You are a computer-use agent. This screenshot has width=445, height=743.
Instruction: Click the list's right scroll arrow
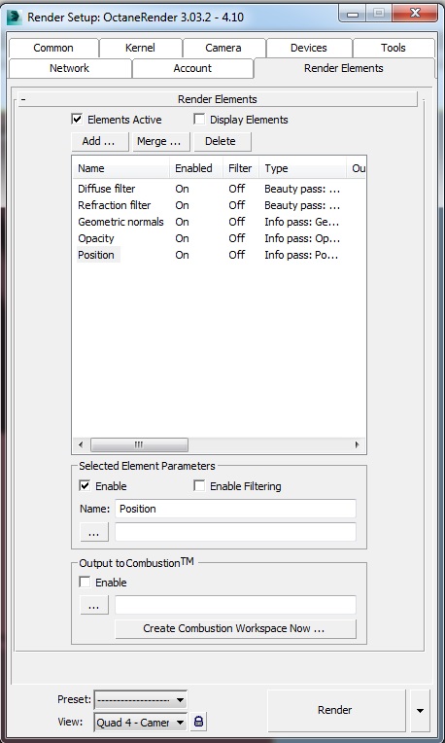pos(357,444)
